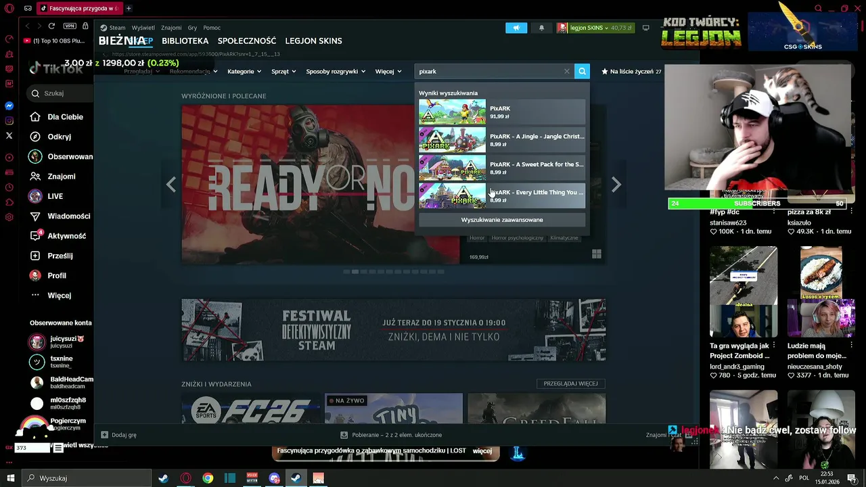The width and height of the screenshot is (866, 487).
Task: Open lord_andr3_gaming Project Zomboid video
Action: tap(744, 292)
